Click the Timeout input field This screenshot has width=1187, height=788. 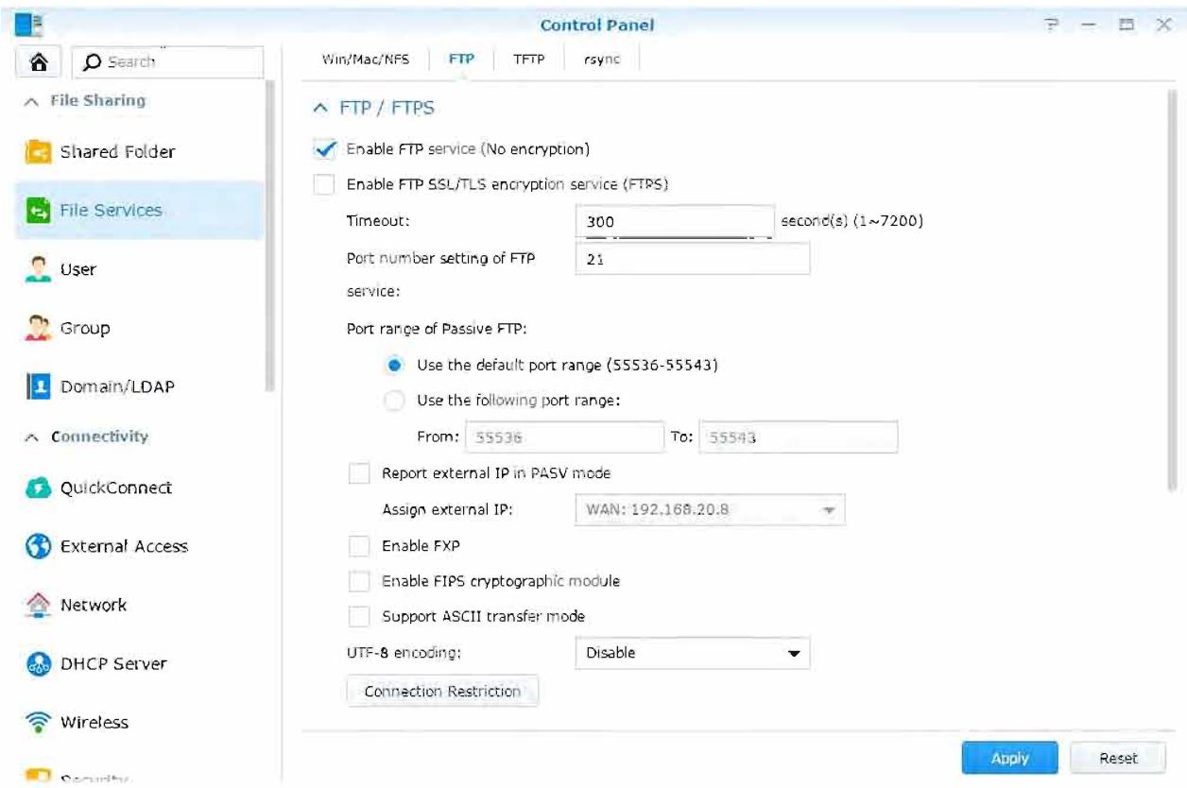pos(675,222)
